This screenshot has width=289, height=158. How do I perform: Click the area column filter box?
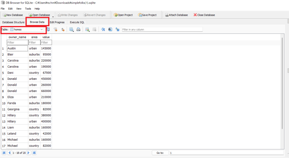(x=34, y=42)
